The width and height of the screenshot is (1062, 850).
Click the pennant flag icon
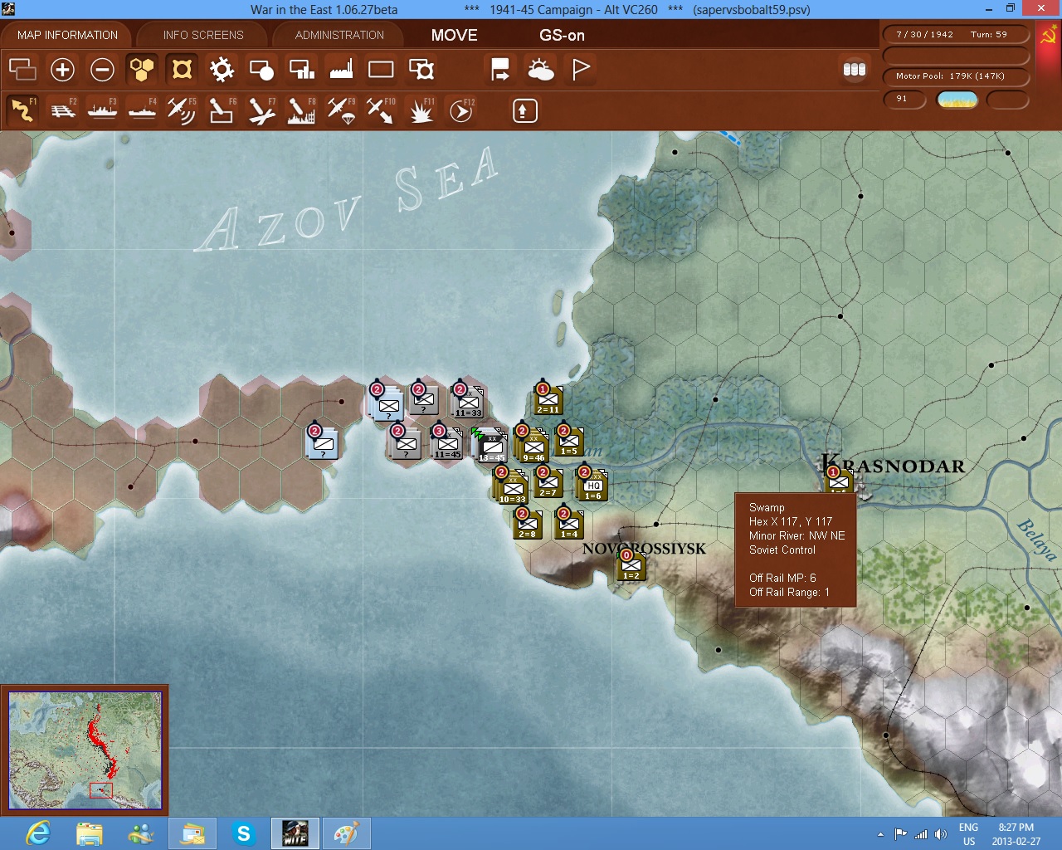581,69
